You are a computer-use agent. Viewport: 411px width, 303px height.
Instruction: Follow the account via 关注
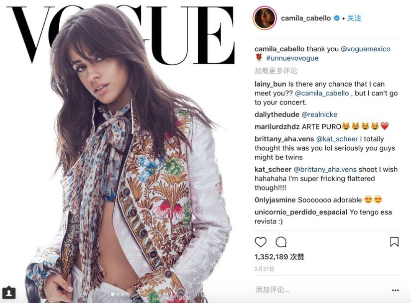354,18
